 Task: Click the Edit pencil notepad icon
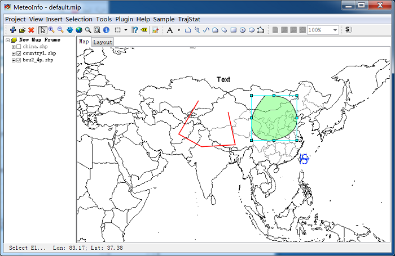(x=155, y=30)
